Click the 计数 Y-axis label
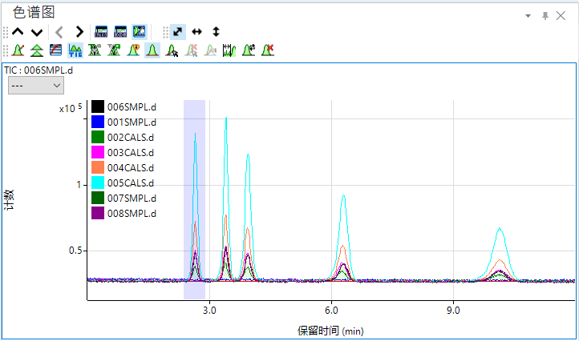The height and width of the screenshot is (341, 579). click(9, 200)
